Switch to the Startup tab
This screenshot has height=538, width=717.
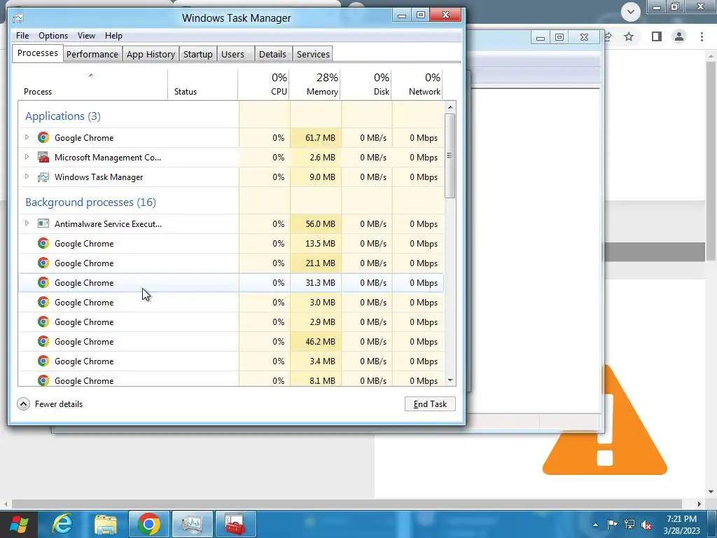[198, 54]
